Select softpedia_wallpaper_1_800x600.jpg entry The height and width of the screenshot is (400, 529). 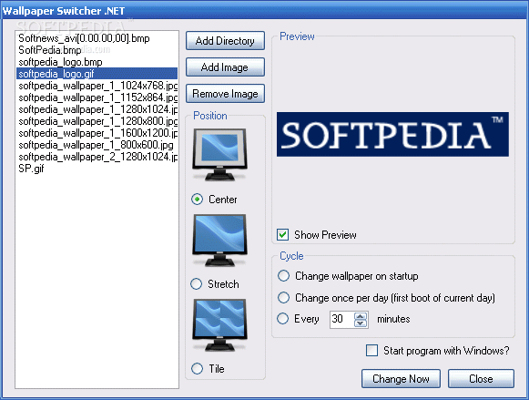coord(97,145)
